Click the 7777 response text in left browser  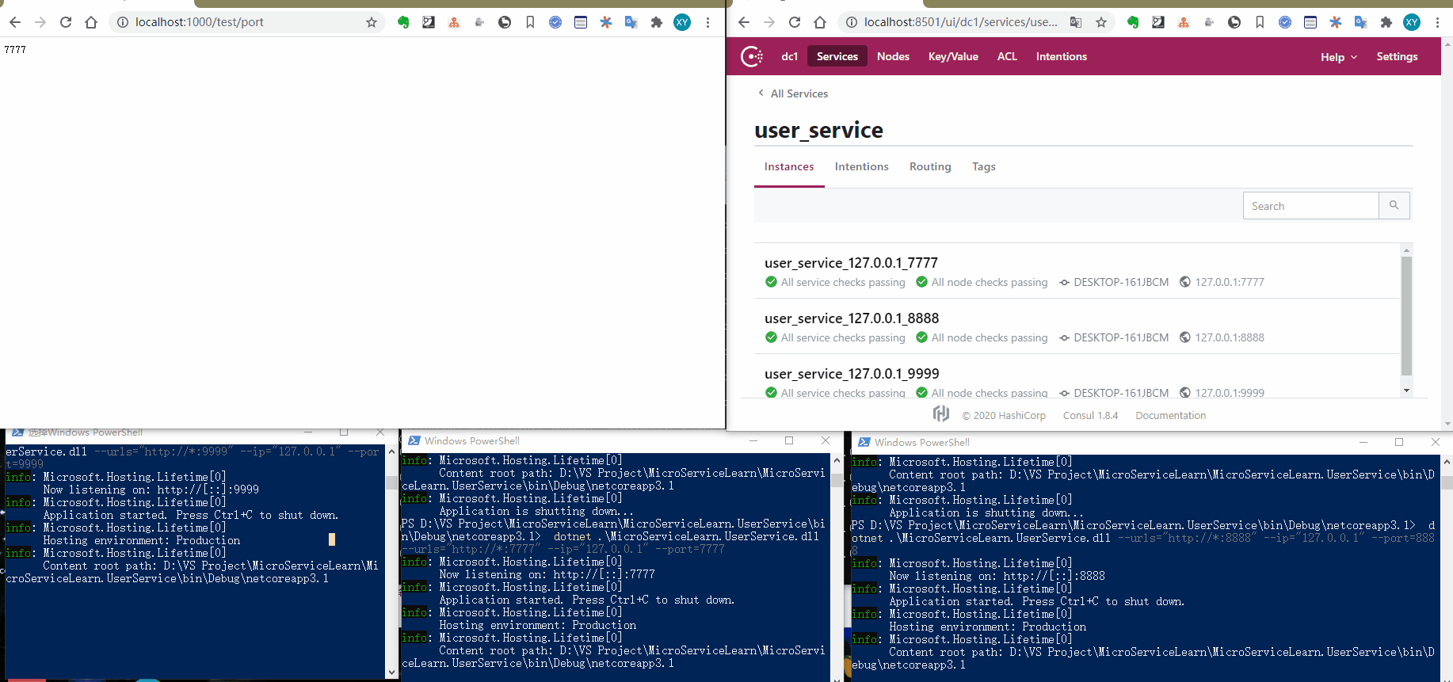point(15,49)
